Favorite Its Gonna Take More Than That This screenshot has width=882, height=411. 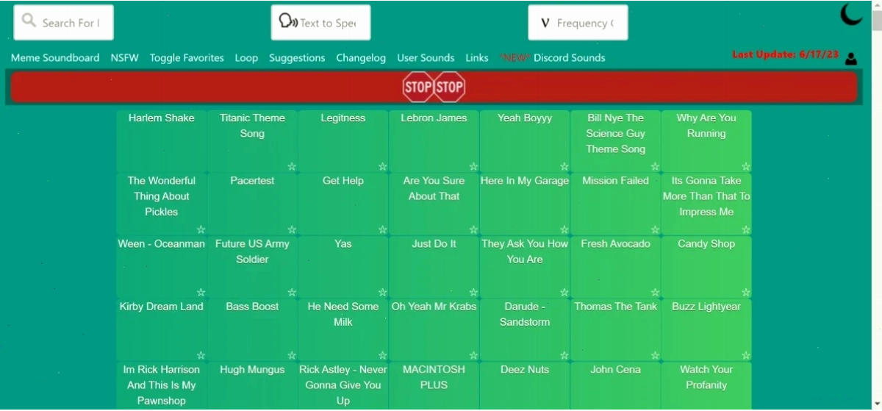[x=746, y=230]
